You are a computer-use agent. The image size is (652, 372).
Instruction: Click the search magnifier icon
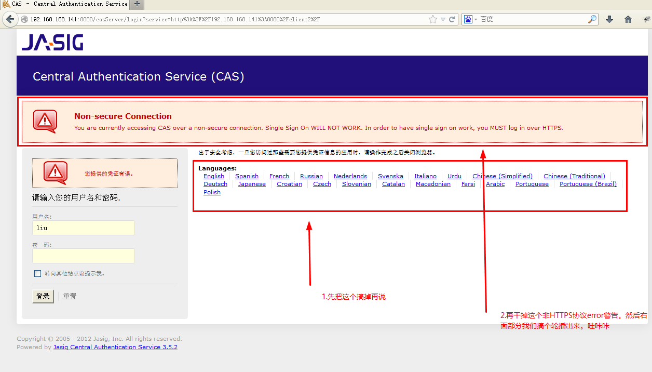click(x=592, y=19)
